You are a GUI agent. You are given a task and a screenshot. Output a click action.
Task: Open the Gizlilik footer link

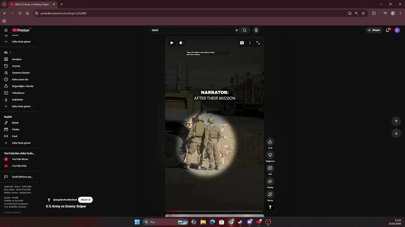[15, 198]
